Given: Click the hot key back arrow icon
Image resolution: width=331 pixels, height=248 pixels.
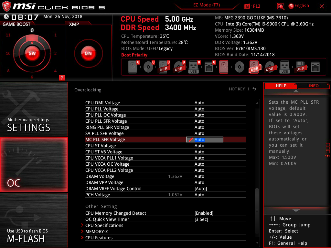Looking at the screenshot, I should (254, 89).
